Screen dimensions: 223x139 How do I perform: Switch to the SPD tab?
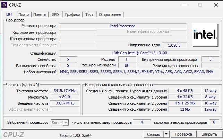[x=55, y=15]
